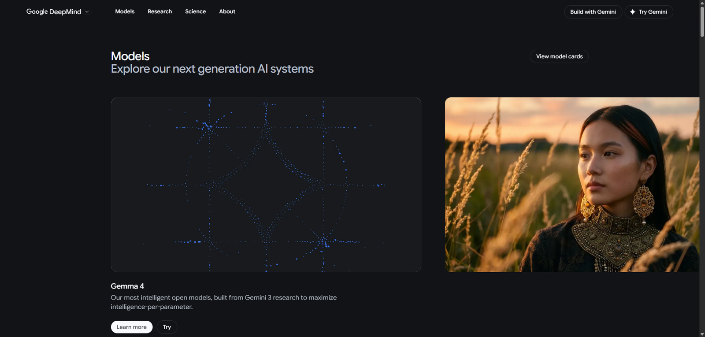Screen dimensions: 705x337
Task: Go to the Science navigation item
Action: point(195,11)
